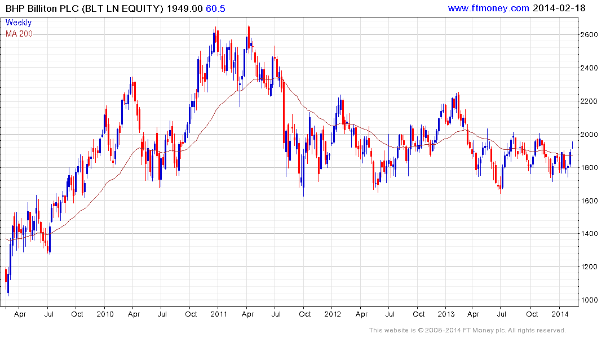This screenshot has height=338, width=606.
Task: Click the blue price change 60.5
Action: click(x=215, y=8)
